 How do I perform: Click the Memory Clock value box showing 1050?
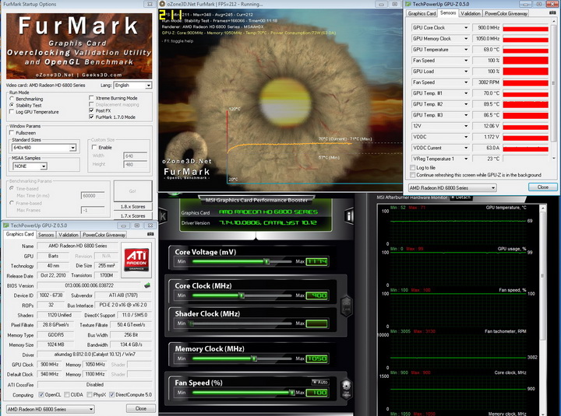317,358
